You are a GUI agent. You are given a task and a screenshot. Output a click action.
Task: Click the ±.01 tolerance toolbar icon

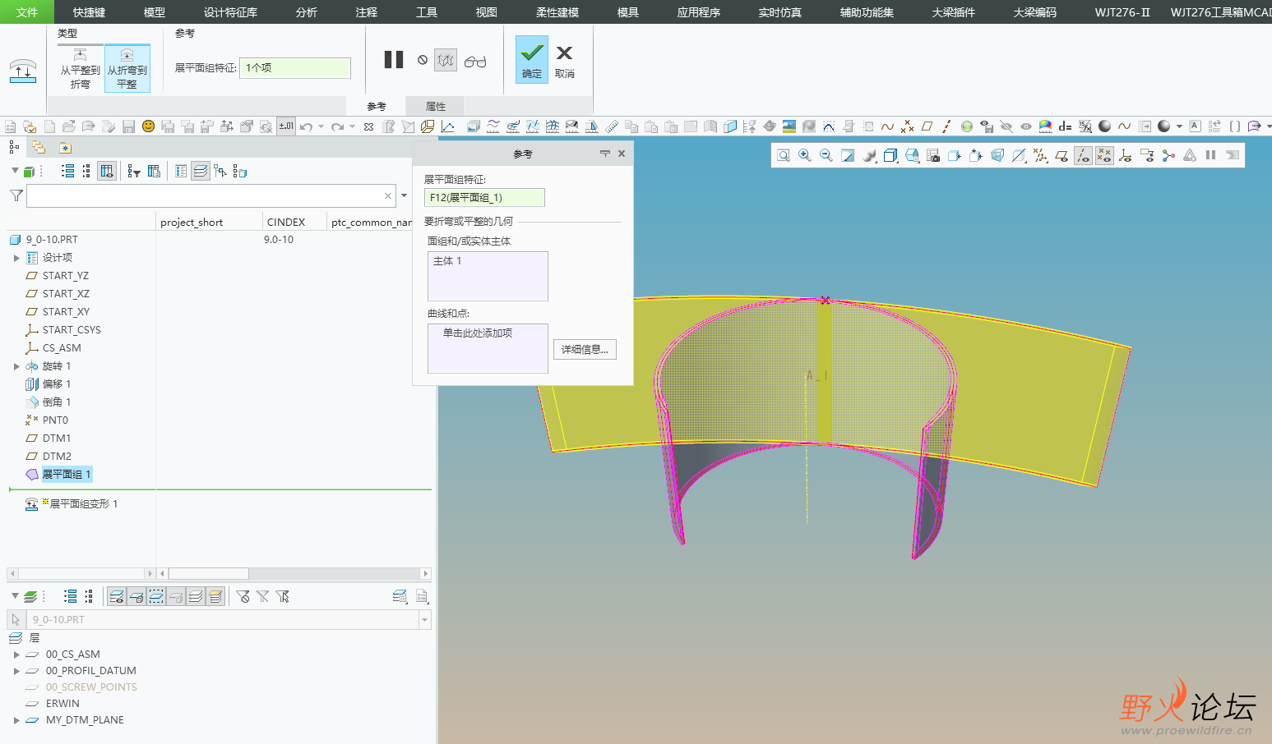tap(286, 126)
